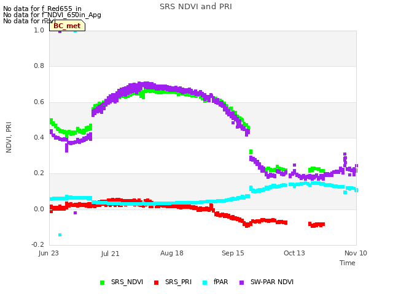
Task: Click the Time axis title
Action: (348, 263)
